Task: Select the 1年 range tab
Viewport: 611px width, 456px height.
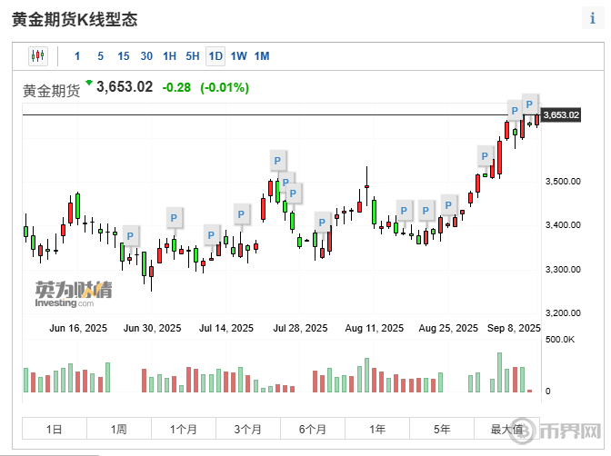Action: pyautogui.click(x=377, y=429)
